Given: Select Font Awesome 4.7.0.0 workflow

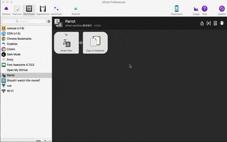Looking at the screenshot, I should (x=26, y=65).
